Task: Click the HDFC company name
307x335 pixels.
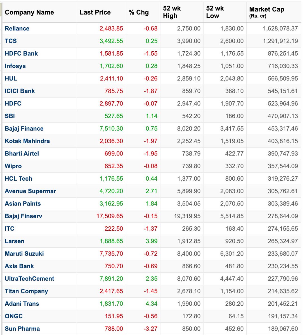Action: click(13, 104)
